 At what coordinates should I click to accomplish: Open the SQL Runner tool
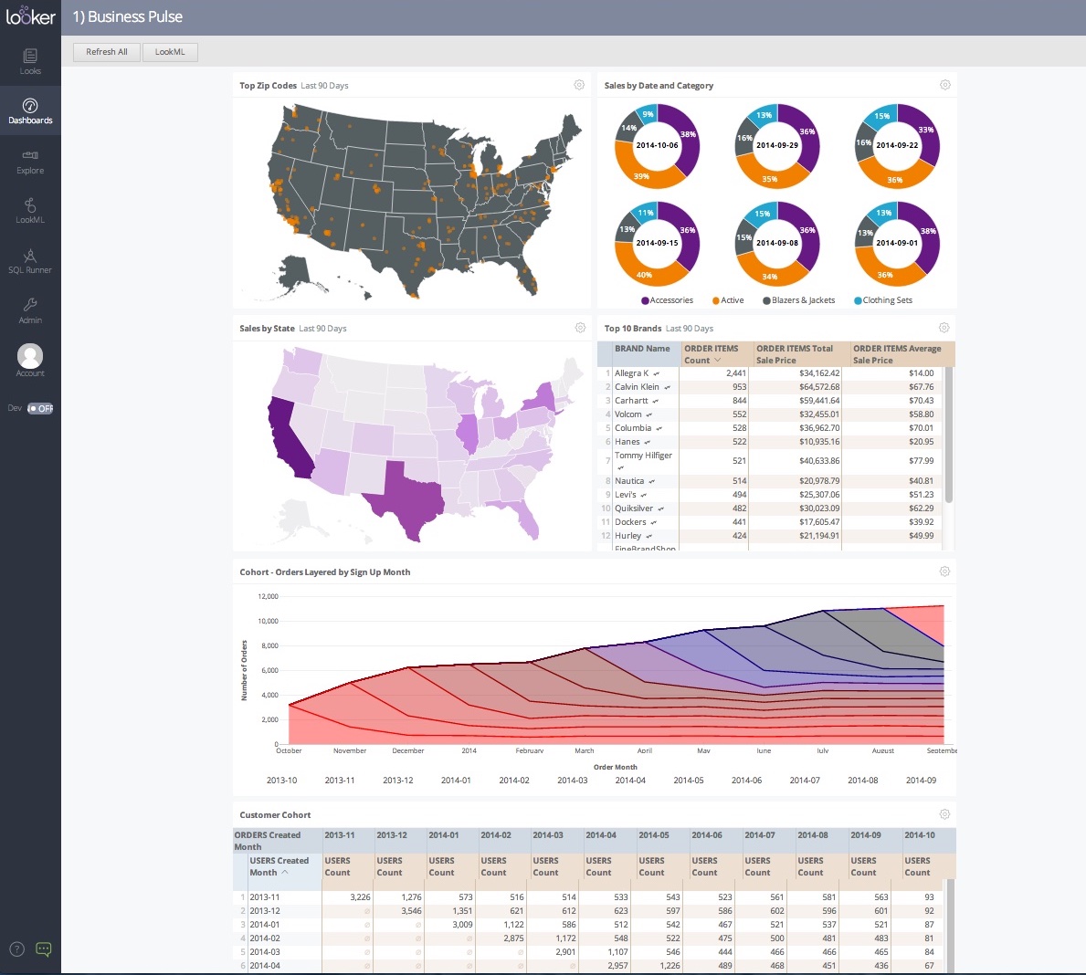coord(30,263)
